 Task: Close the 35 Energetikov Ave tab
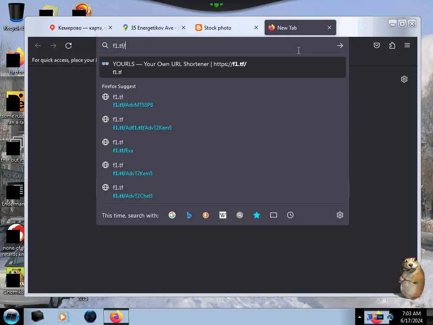pyautogui.click(x=184, y=28)
